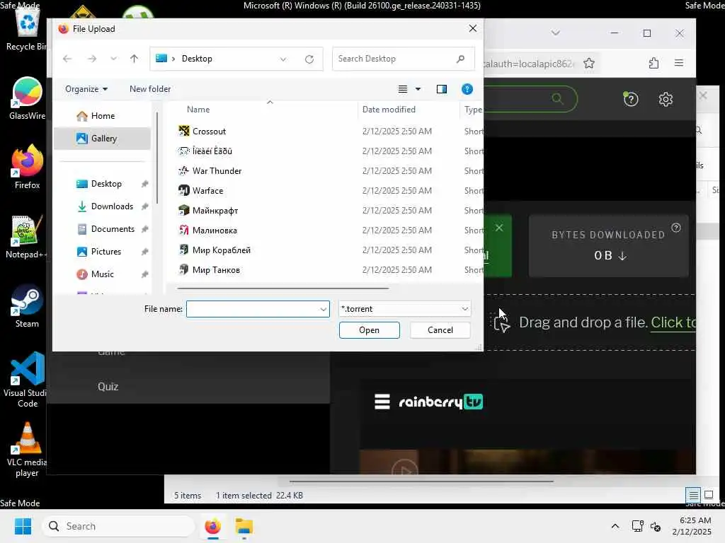725x543 pixels.
Task: Click the back arrow in File Upload dialog
Action: (67, 59)
